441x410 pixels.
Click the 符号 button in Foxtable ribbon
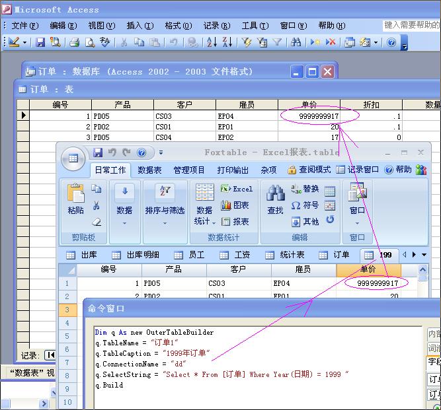[305, 205]
